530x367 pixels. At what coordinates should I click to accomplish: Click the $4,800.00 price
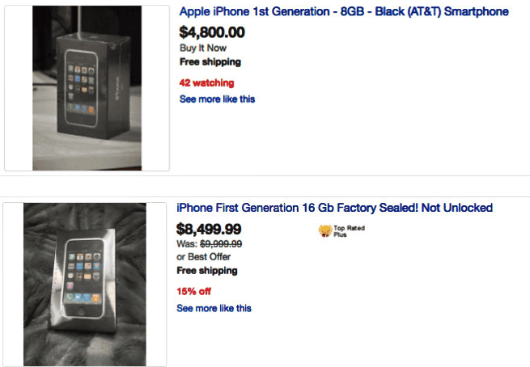tap(212, 33)
